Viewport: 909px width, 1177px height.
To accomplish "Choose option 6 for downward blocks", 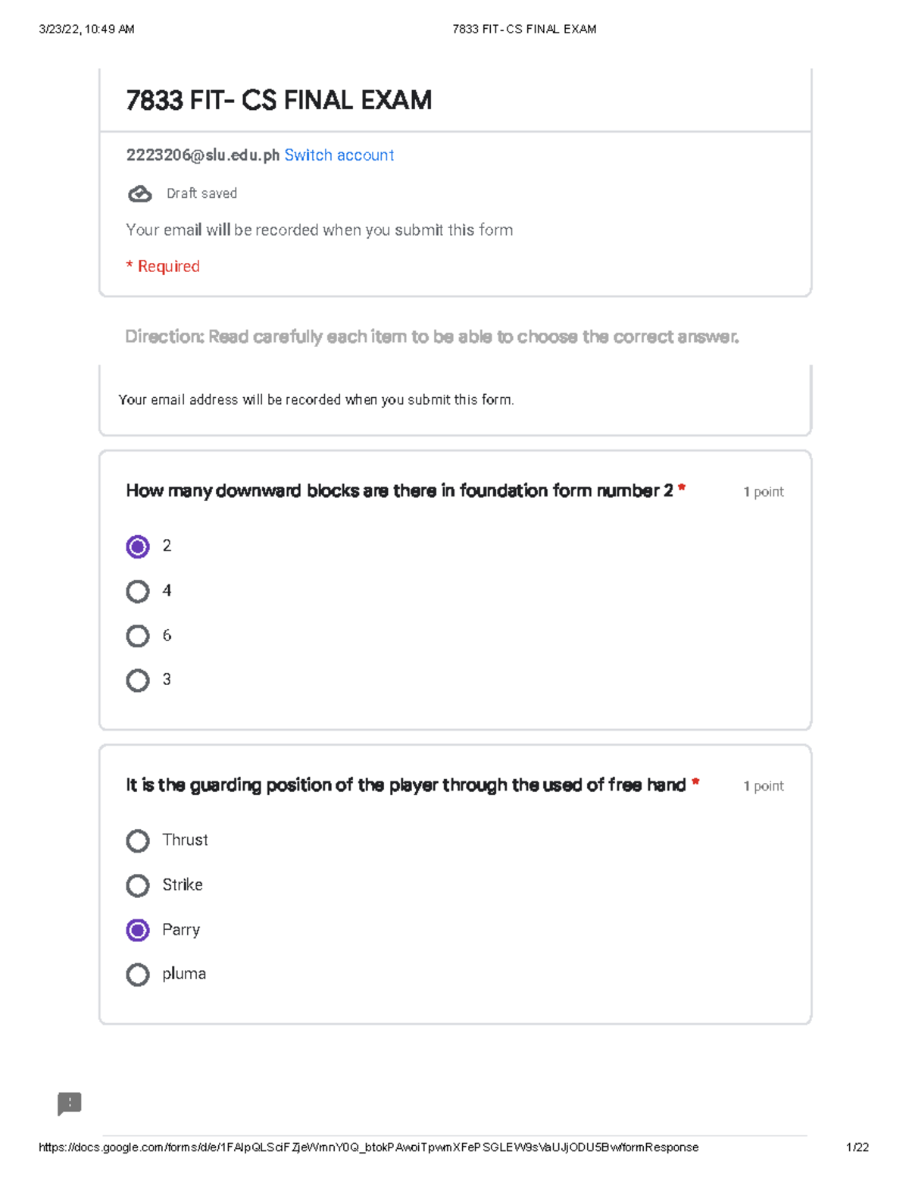I will point(138,636).
